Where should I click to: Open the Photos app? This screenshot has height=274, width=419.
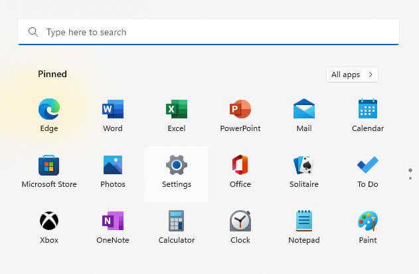tap(113, 172)
